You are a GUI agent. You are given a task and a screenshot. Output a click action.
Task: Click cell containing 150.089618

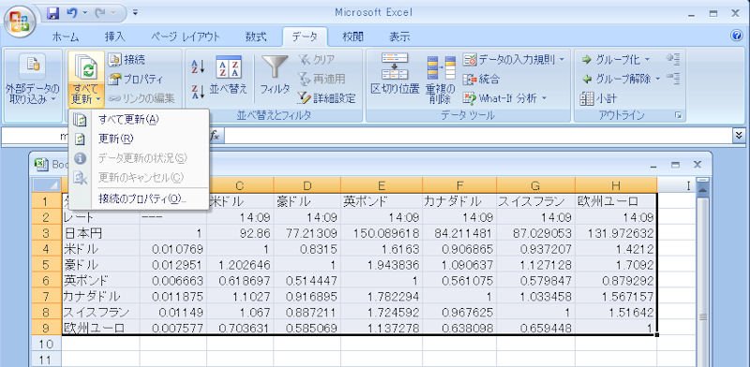[x=382, y=233]
